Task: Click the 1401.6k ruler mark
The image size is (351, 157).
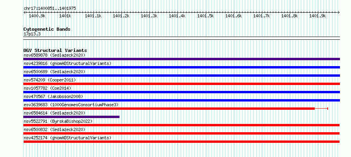Action: pyautogui.click(x=233, y=16)
